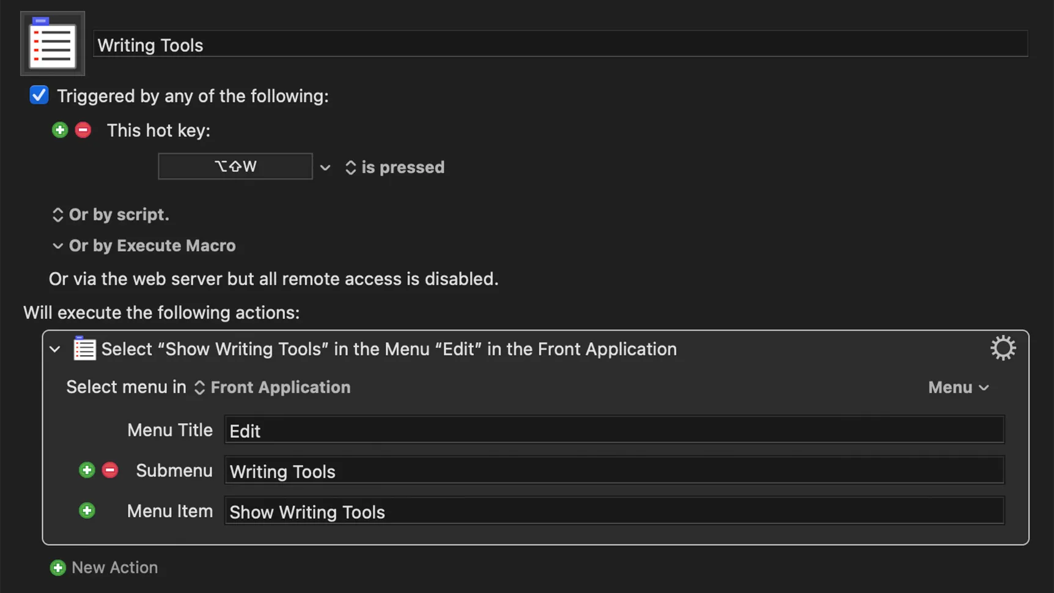Open the action's gear options menu
This screenshot has width=1054, height=593.
(x=1003, y=348)
